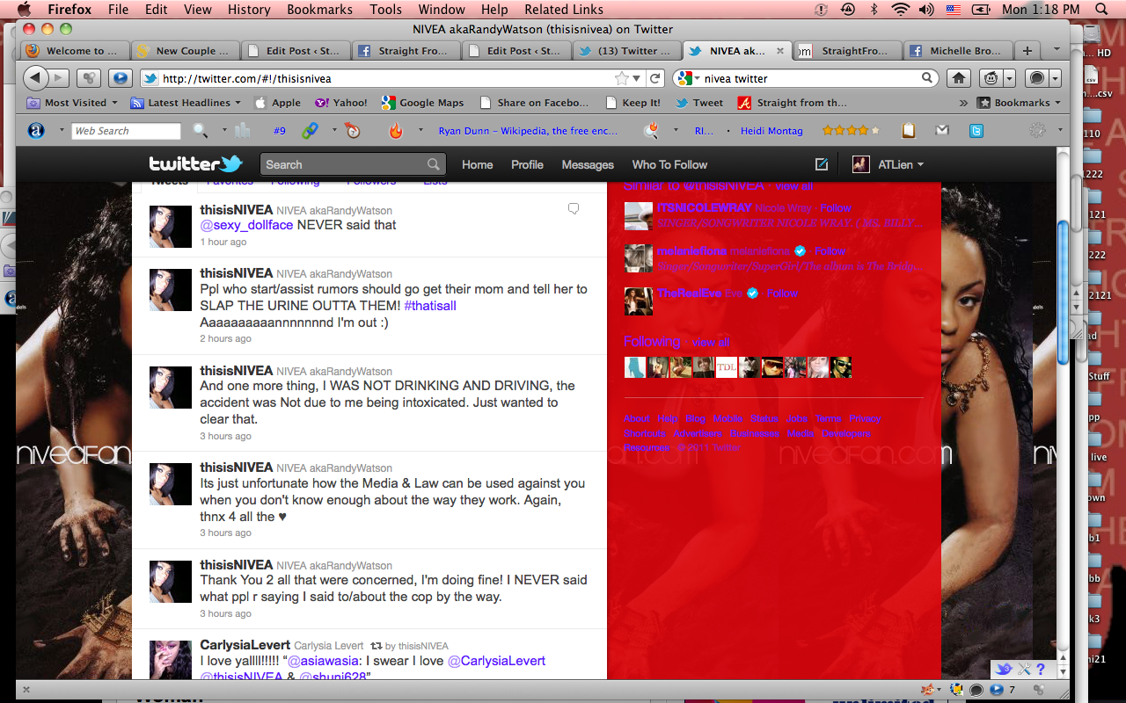Go to Who To Follow page

669,164
